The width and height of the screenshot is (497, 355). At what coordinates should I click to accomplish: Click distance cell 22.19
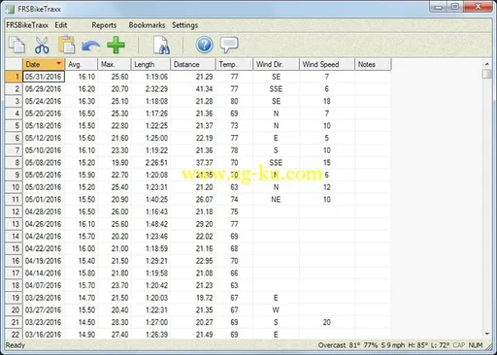pyautogui.click(x=193, y=138)
